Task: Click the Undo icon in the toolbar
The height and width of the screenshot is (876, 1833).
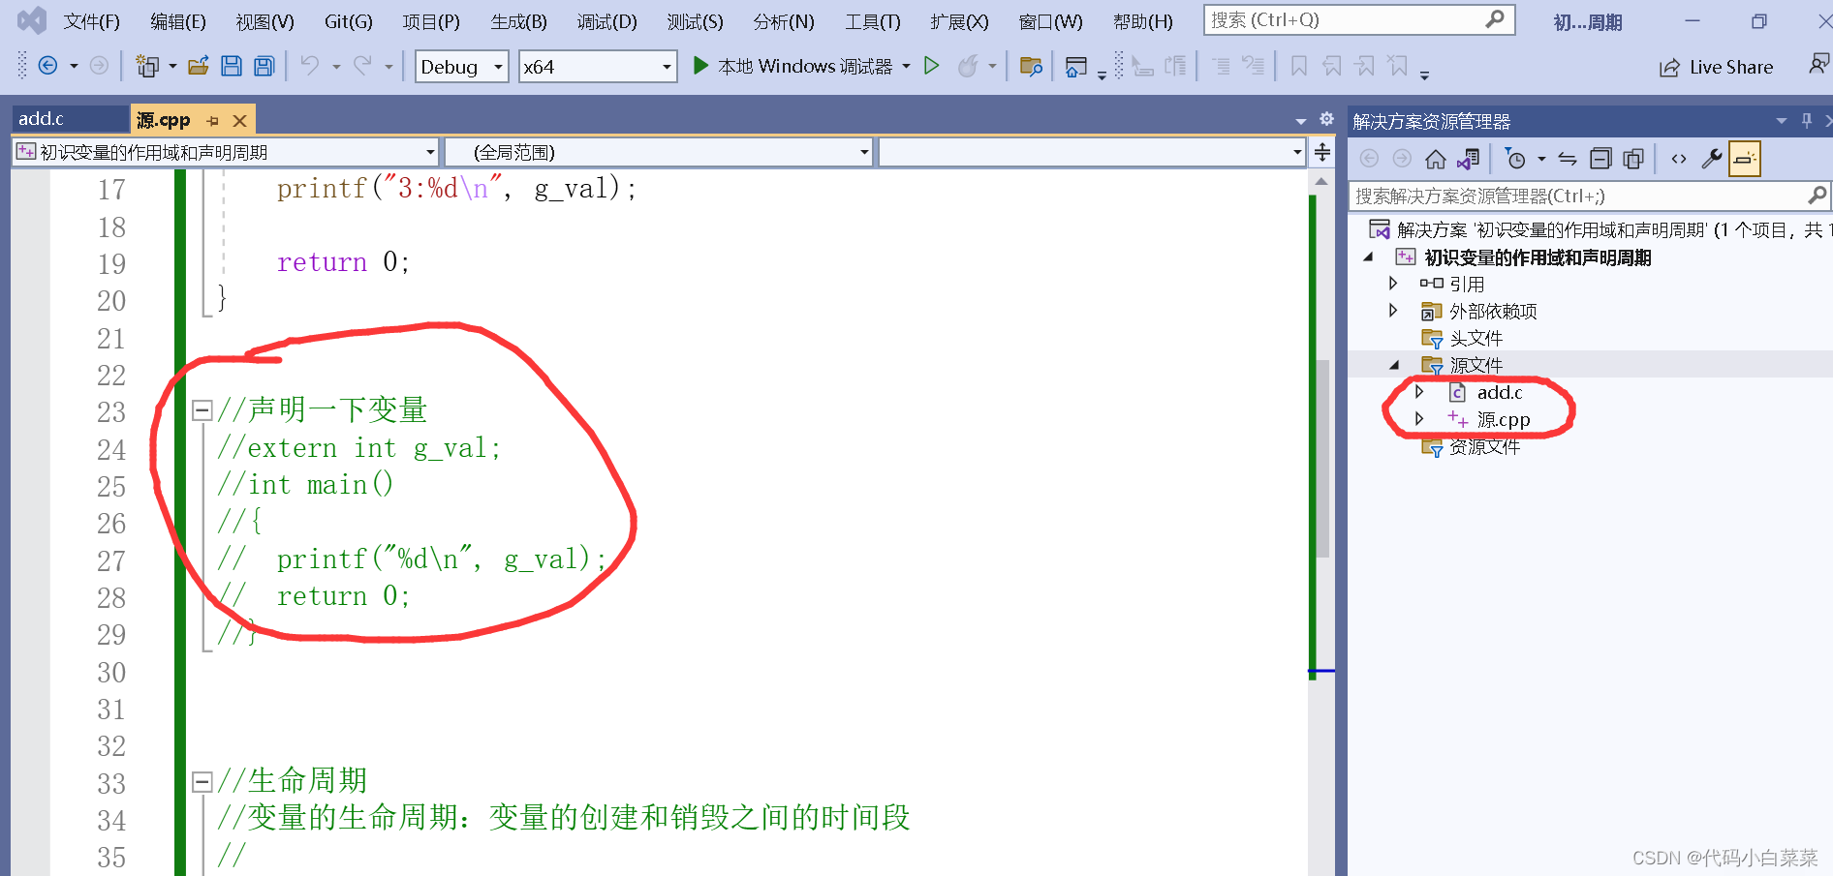Action: click(x=308, y=66)
